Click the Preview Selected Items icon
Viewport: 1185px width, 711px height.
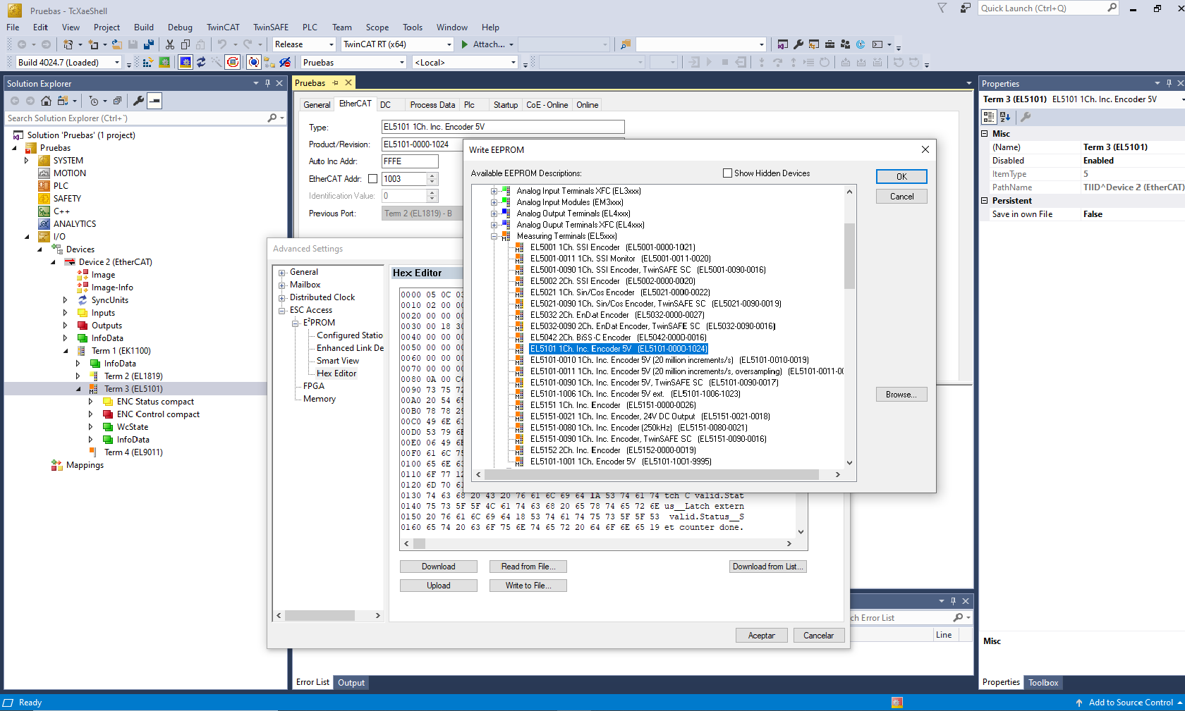(155, 101)
